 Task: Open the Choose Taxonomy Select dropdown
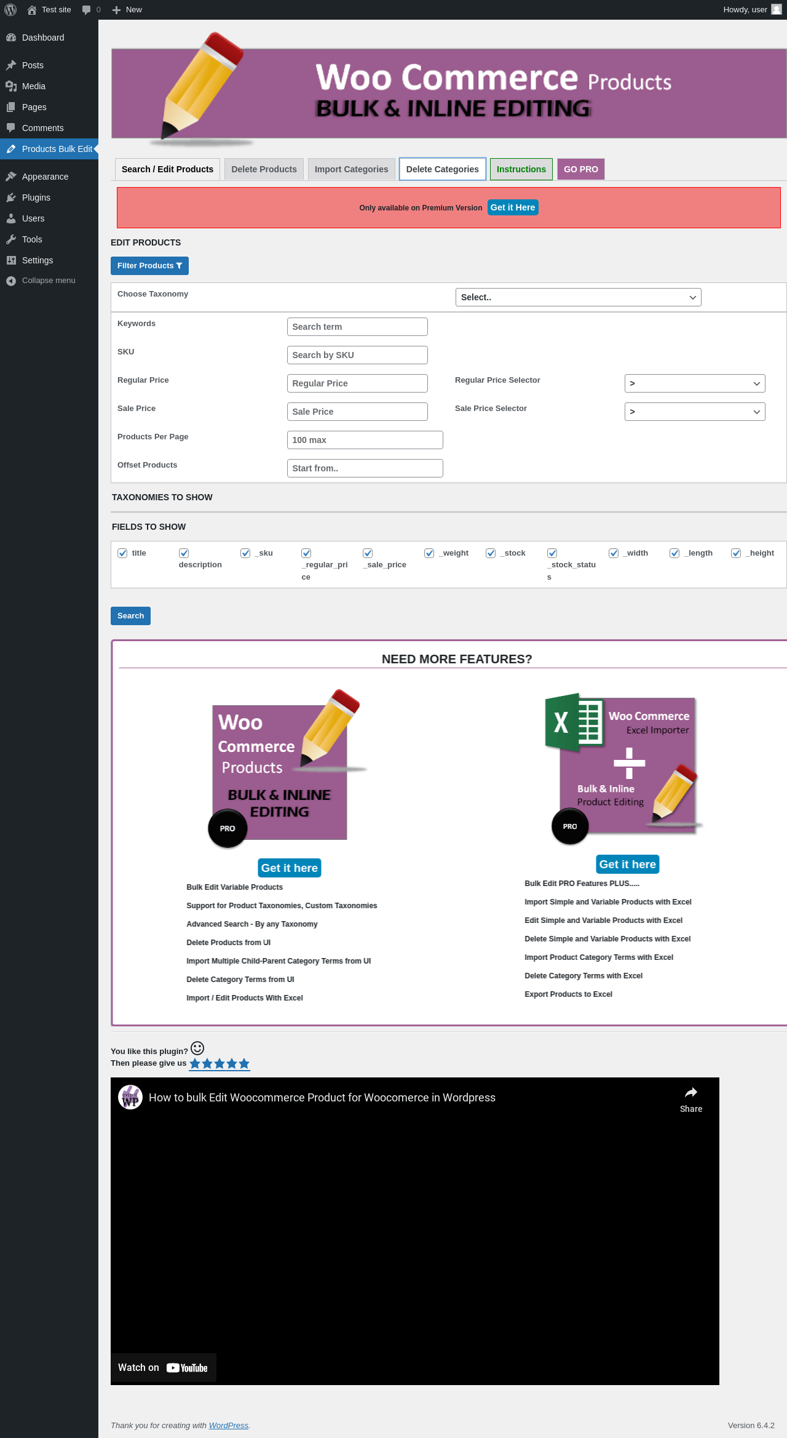pos(579,297)
